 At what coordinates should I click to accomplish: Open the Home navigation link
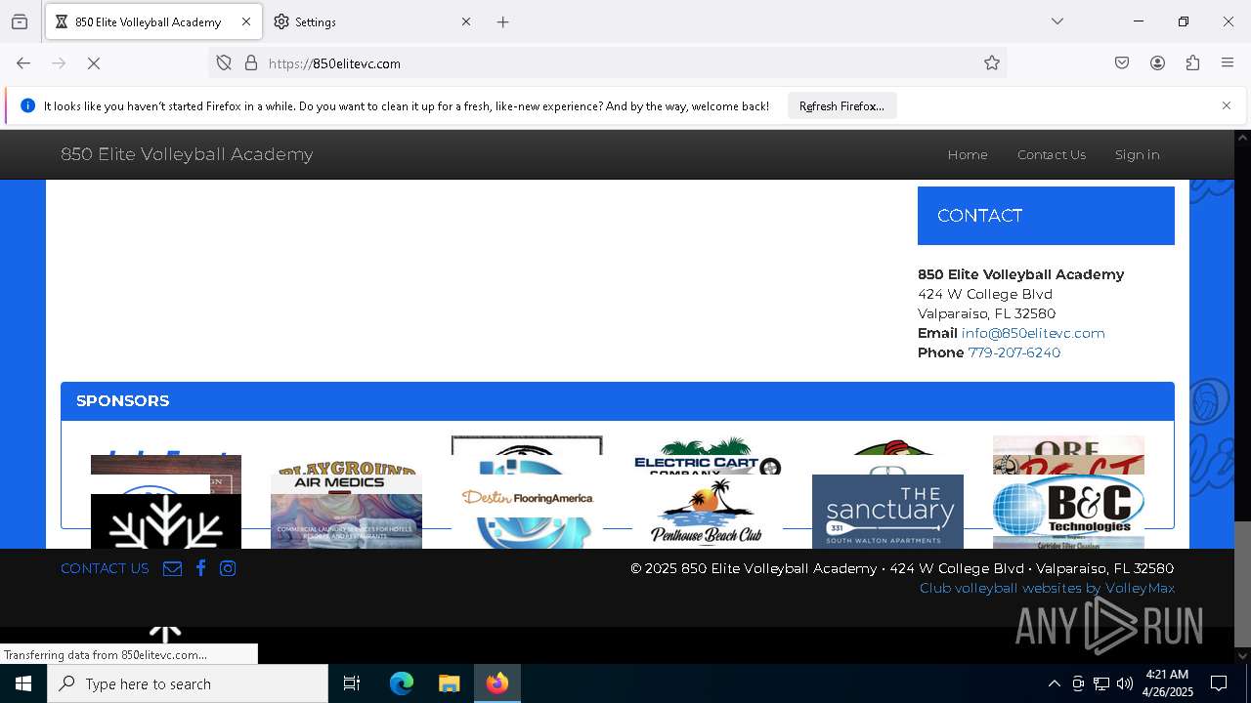click(968, 154)
